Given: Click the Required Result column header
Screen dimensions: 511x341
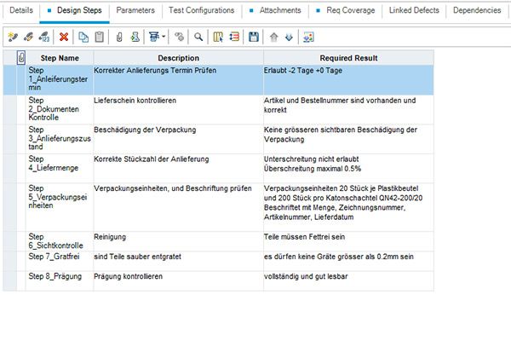Looking at the screenshot, I should [347, 58].
